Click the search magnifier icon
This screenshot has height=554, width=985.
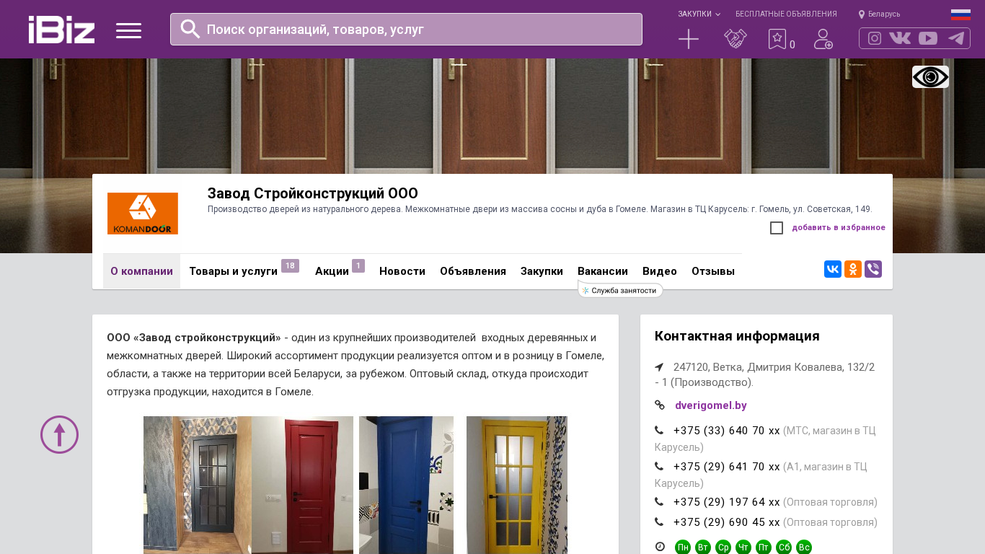[190, 29]
